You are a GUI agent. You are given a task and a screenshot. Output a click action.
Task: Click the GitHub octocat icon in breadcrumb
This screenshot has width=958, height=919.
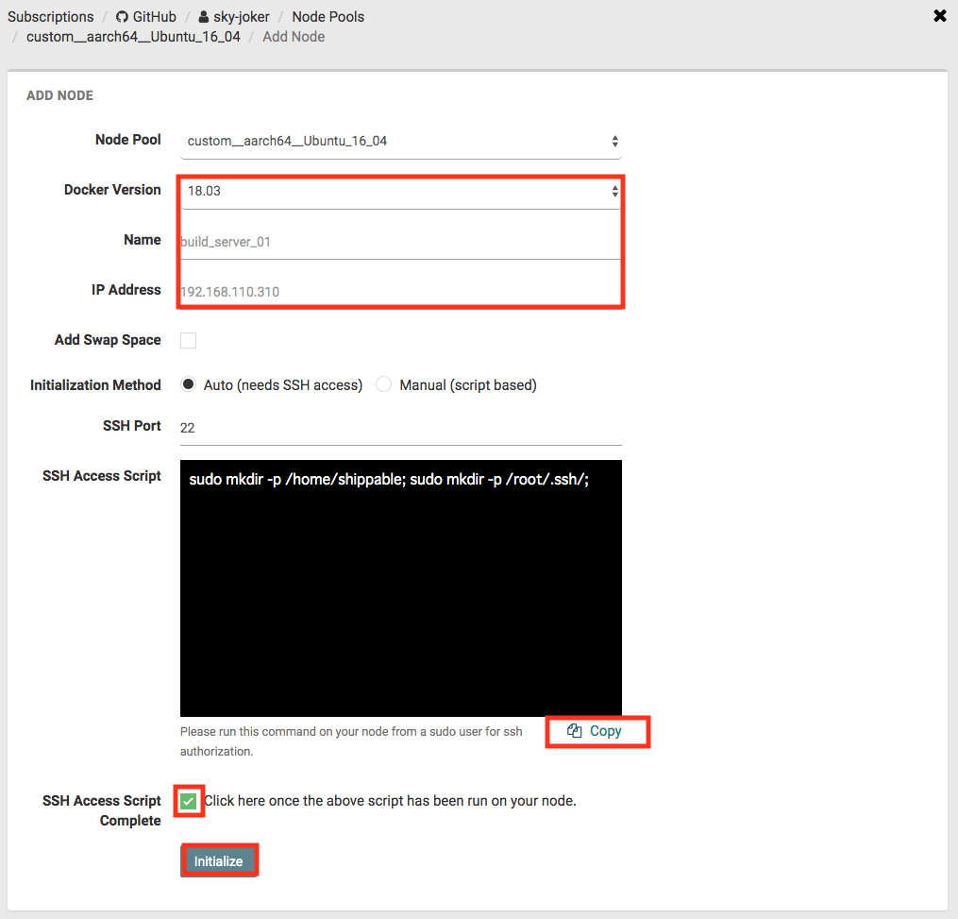pyautogui.click(x=122, y=17)
